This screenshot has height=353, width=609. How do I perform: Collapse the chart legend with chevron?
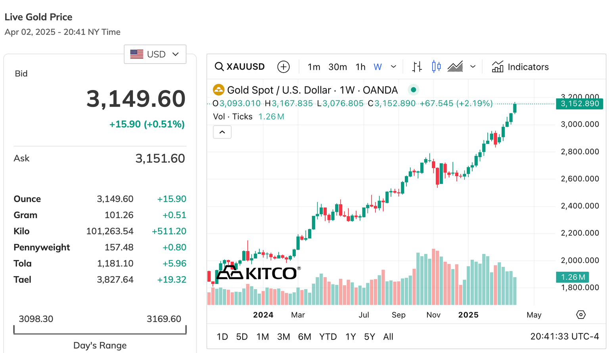[222, 132]
